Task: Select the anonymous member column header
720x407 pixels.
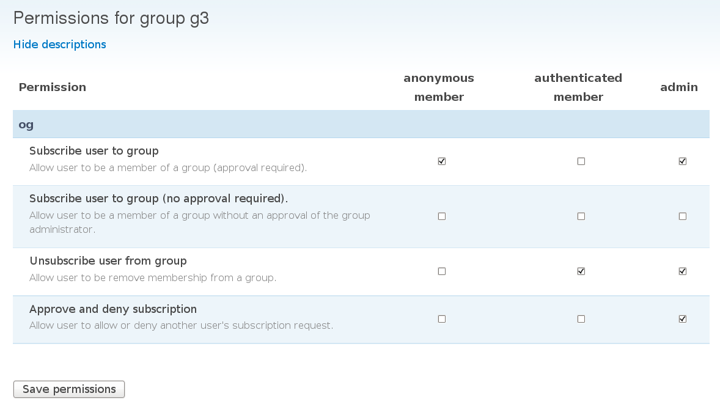Action: point(438,87)
